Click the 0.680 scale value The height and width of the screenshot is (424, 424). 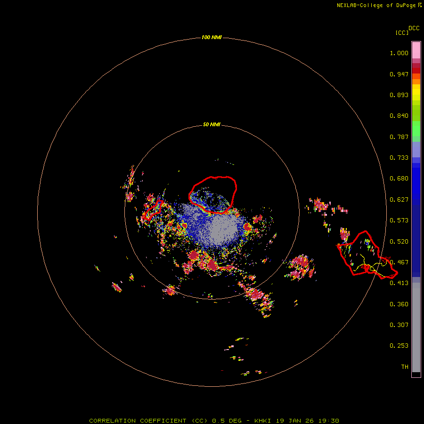[399, 179]
